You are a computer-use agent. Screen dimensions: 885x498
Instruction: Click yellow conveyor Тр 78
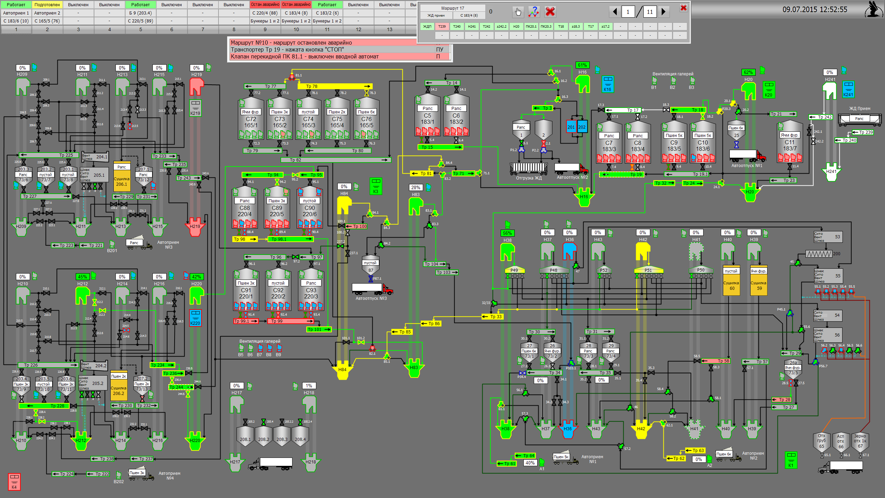click(x=335, y=86)
